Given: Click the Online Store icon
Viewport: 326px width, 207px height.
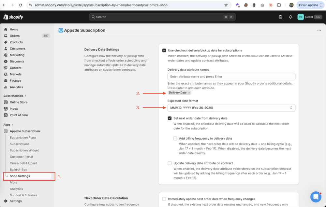Looking at the screenshot, I should [x=6, y=102].
